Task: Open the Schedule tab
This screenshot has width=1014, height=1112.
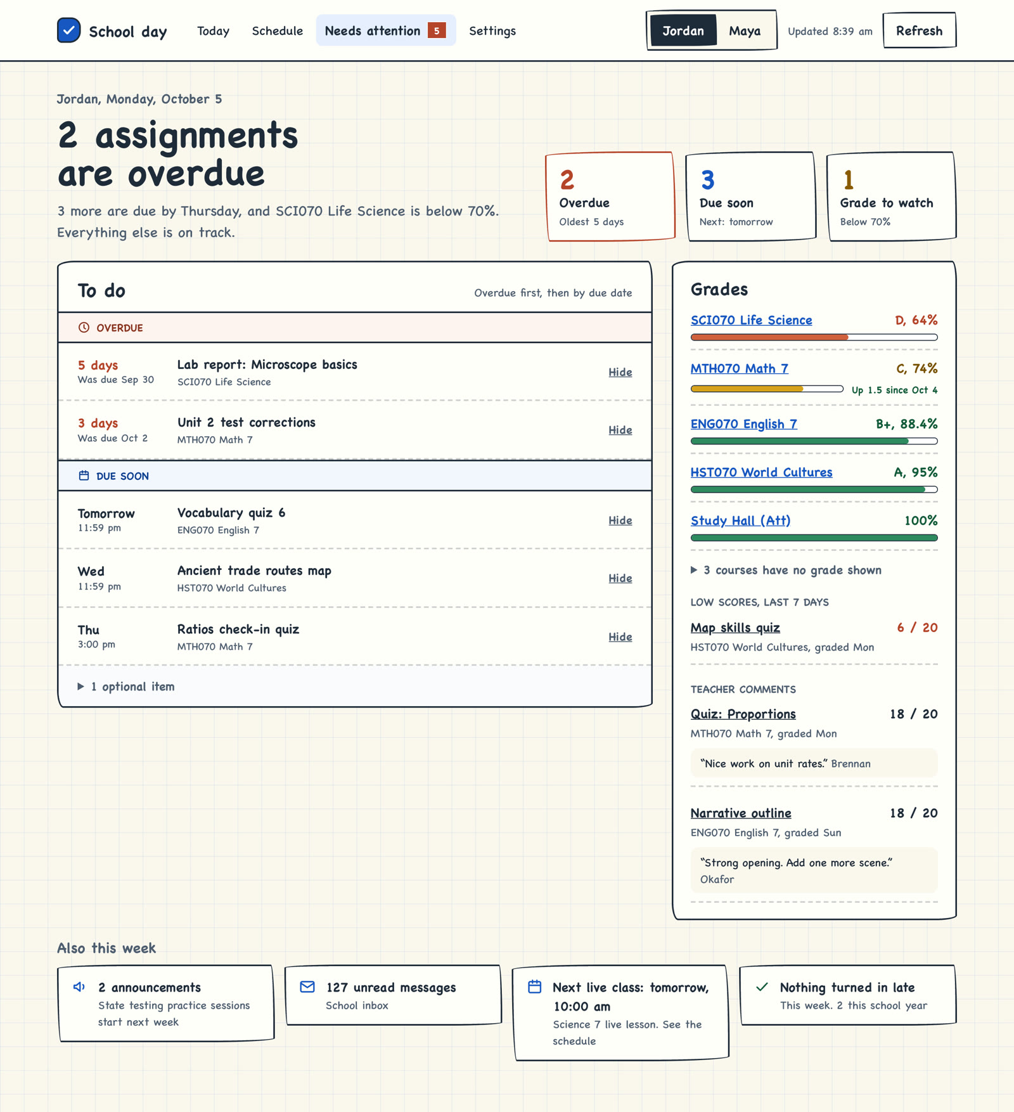Action: pyautogui.click(x=278, y=30)
